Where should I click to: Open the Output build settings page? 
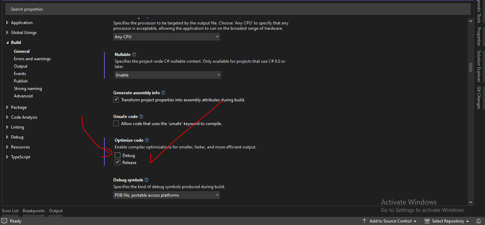pyautogui.click(x=21, y=66)
